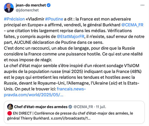
Task: Open the @jdomerchet handle
Action: 27,10
